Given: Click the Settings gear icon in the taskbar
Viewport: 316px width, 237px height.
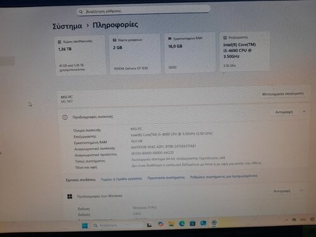Looking at the screenshot, I should tap(214, 222).
